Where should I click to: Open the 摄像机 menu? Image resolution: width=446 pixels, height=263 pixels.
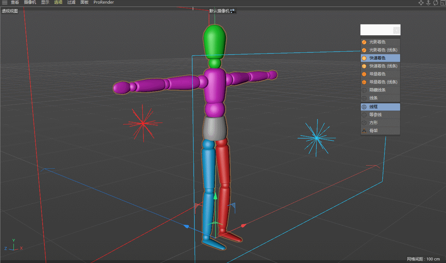click(30, 2)
